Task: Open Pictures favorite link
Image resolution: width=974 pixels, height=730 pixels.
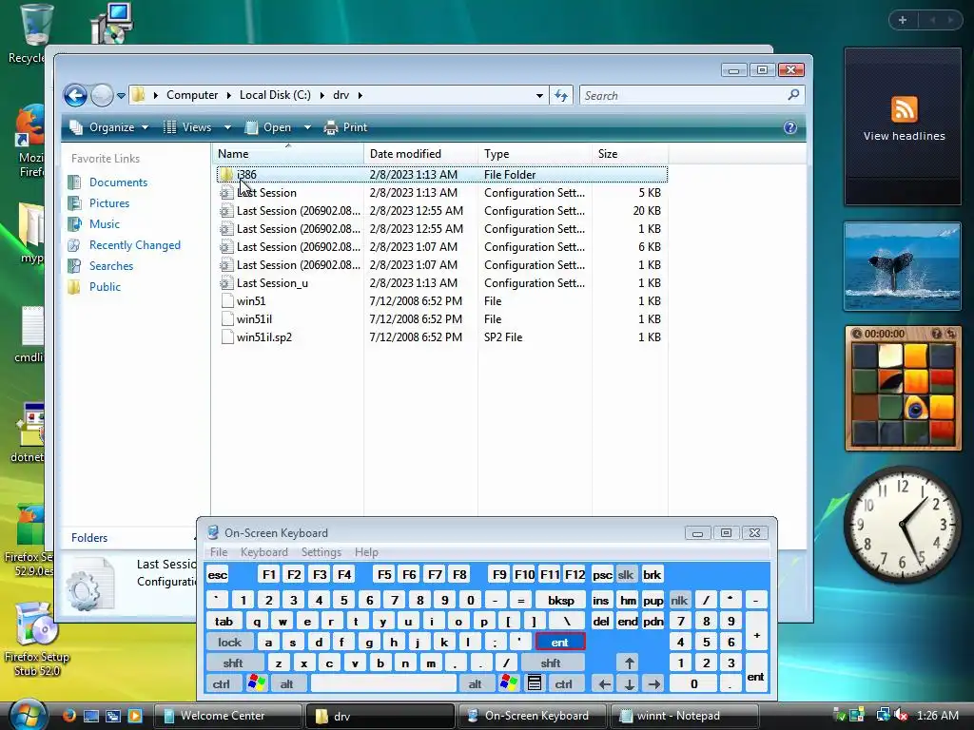Action: 109,203
